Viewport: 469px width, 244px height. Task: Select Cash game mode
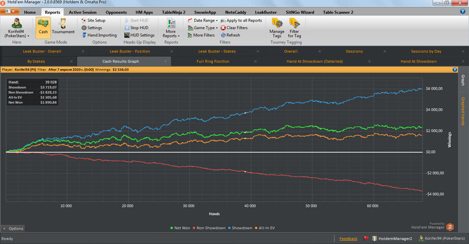pos(43,26)
